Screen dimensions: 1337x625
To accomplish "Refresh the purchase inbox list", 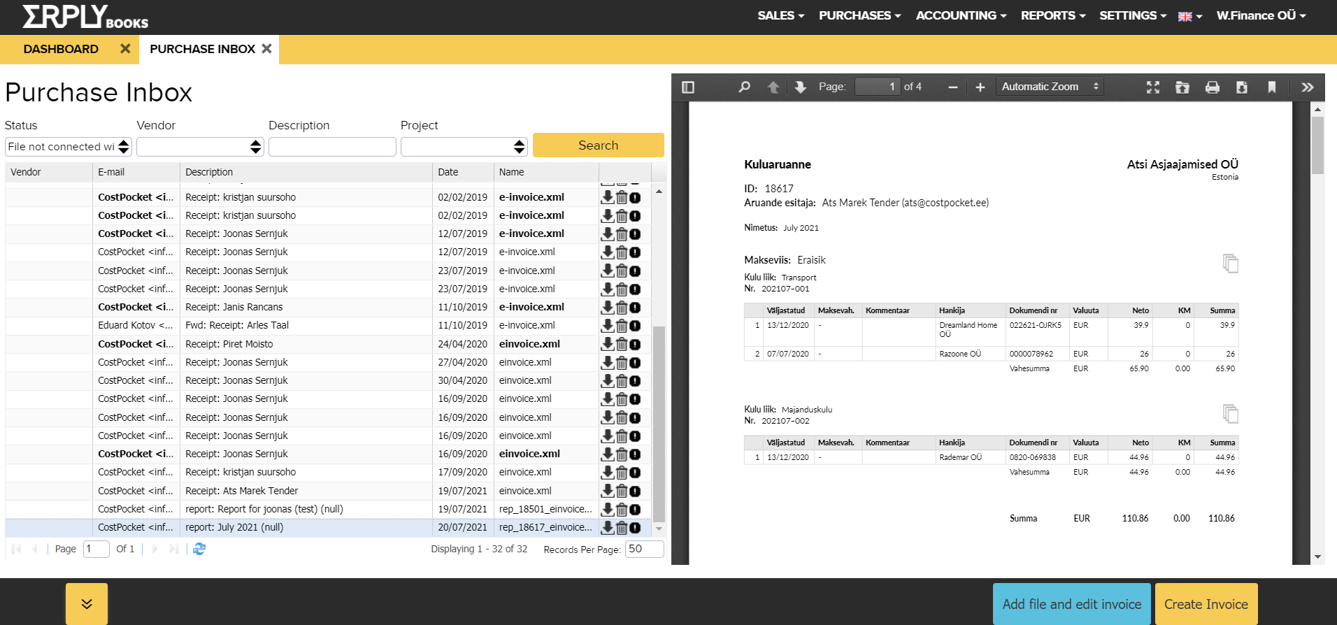I will (199, 549).
